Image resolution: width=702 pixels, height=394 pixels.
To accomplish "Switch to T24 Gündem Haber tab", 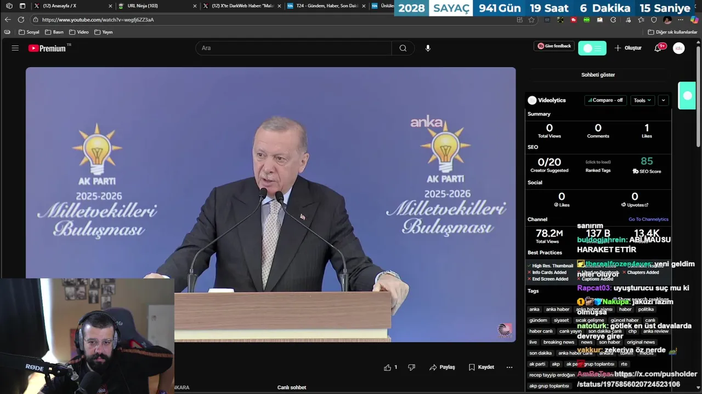I will (326, 6).
